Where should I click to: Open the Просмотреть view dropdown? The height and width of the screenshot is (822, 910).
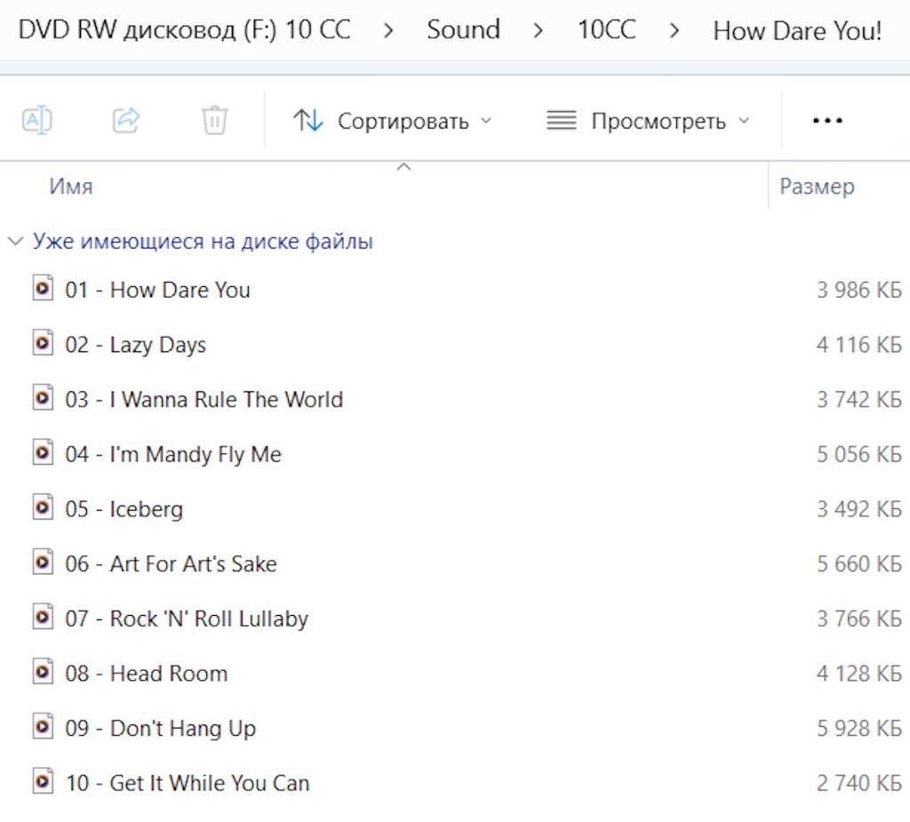pyautogui.click(x=648, y=121)
